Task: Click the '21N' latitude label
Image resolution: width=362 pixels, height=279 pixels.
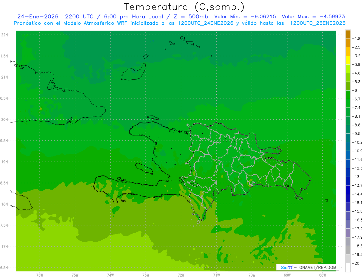Action: 5,77
